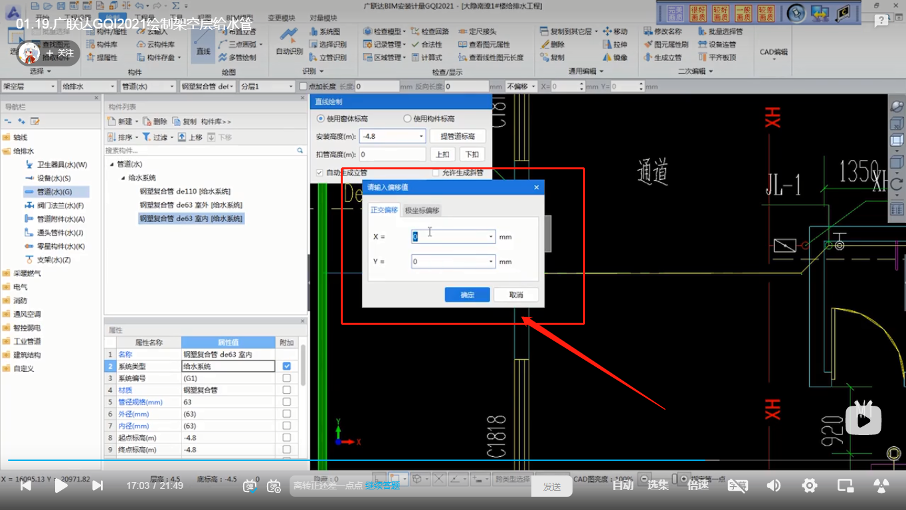The image size is (906, 510).
Task: Collapse the 给水系统 tree node
Action: click(123, 178)
